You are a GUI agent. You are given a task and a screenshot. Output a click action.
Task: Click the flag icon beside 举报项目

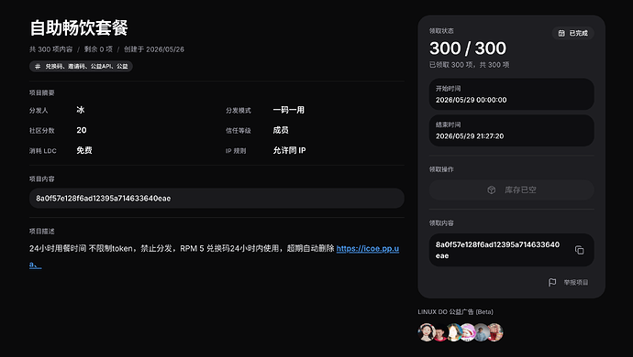pyautogui.click(x=552, y=283)
